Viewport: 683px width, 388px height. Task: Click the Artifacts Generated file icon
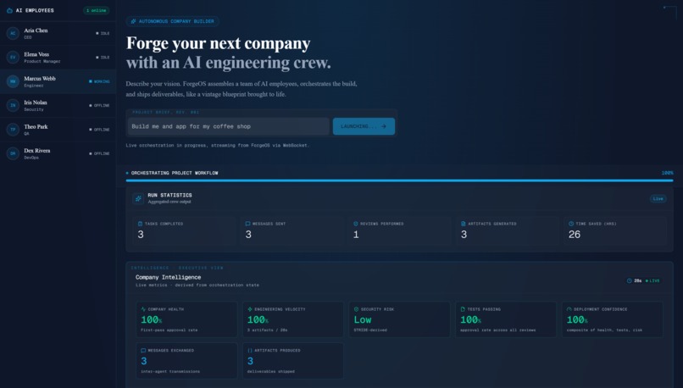click(463, 224)
